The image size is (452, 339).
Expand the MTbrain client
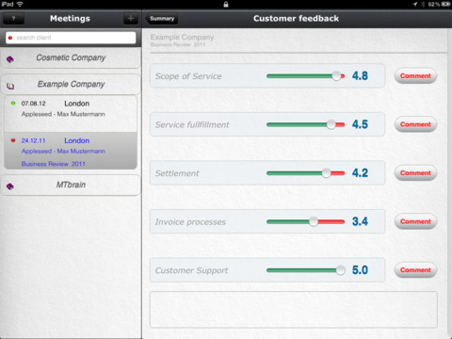tap(71, 185)
